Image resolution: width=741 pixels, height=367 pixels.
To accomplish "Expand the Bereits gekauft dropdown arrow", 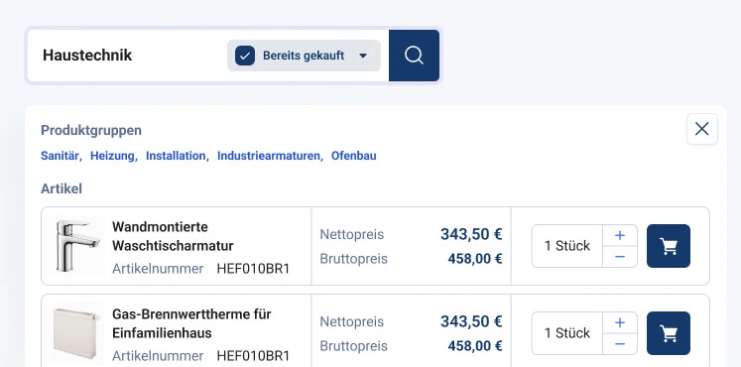I will 363,56.
